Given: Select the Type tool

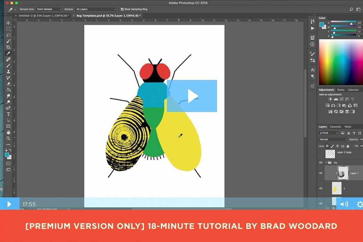Looking at the screenshot, I should [x=8, y=114].
